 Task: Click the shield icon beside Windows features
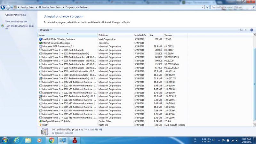pos(3,26)
